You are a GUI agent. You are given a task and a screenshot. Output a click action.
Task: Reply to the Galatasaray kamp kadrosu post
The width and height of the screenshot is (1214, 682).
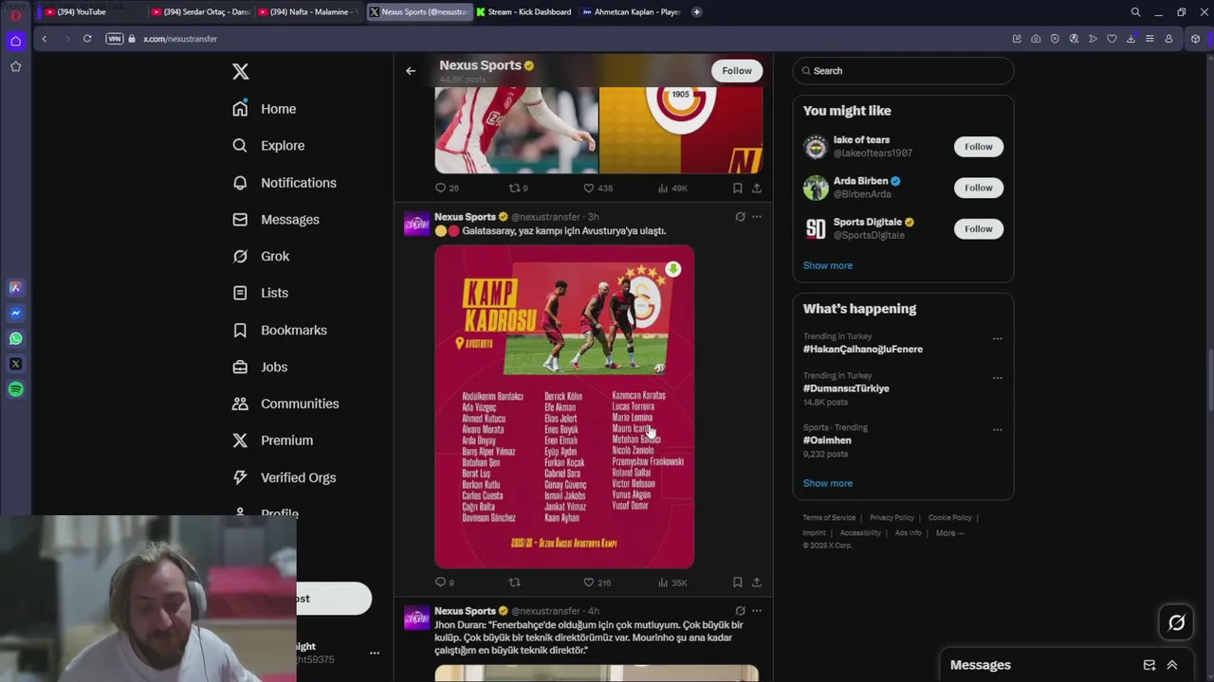click(x=444, y=583)
